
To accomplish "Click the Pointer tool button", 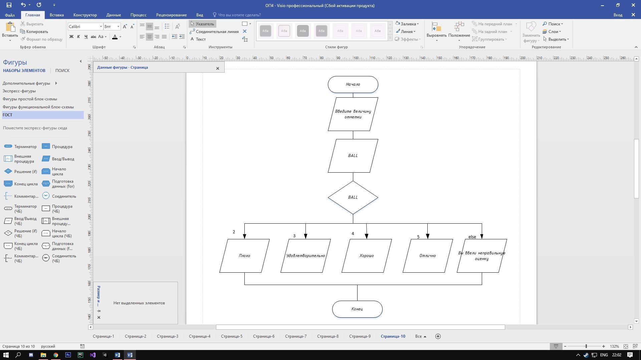I will tap(202, 24).
